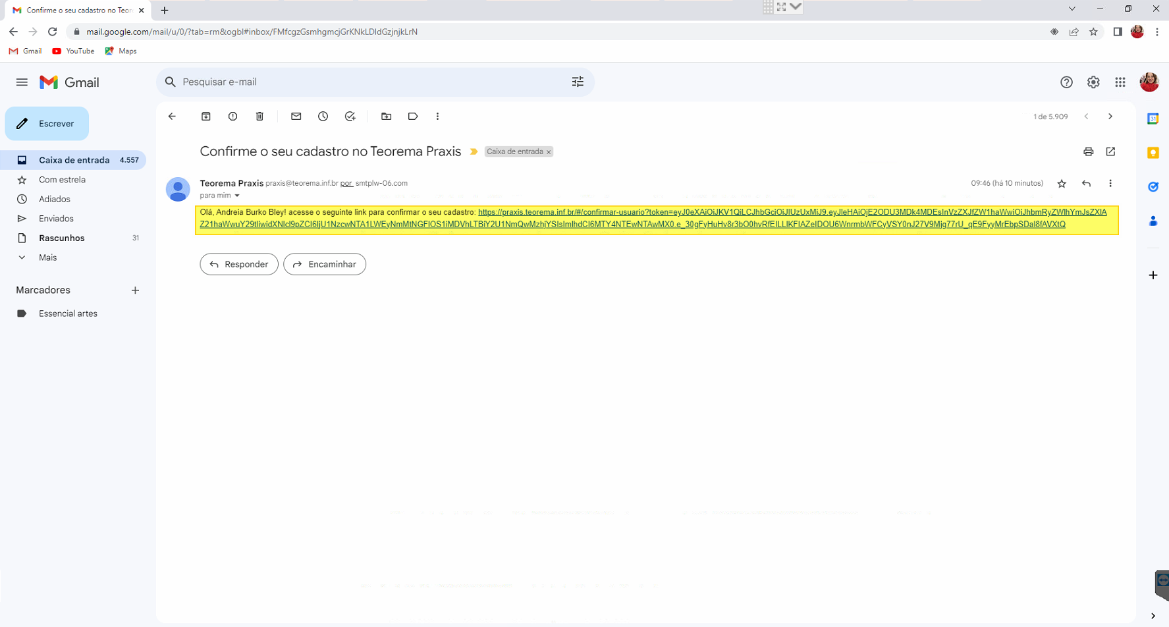1169x627 pixels.
Task: Hide side panel chevron at bottom right
Action: point(1153,616)
